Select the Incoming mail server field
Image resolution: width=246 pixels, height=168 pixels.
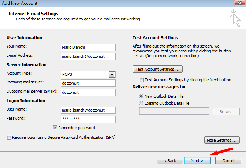click(88, 83)
